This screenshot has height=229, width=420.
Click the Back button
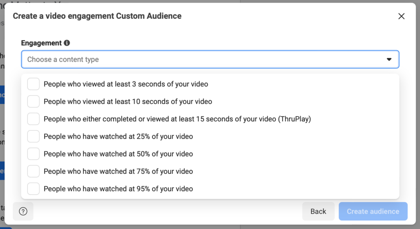(x=318, y=211)
